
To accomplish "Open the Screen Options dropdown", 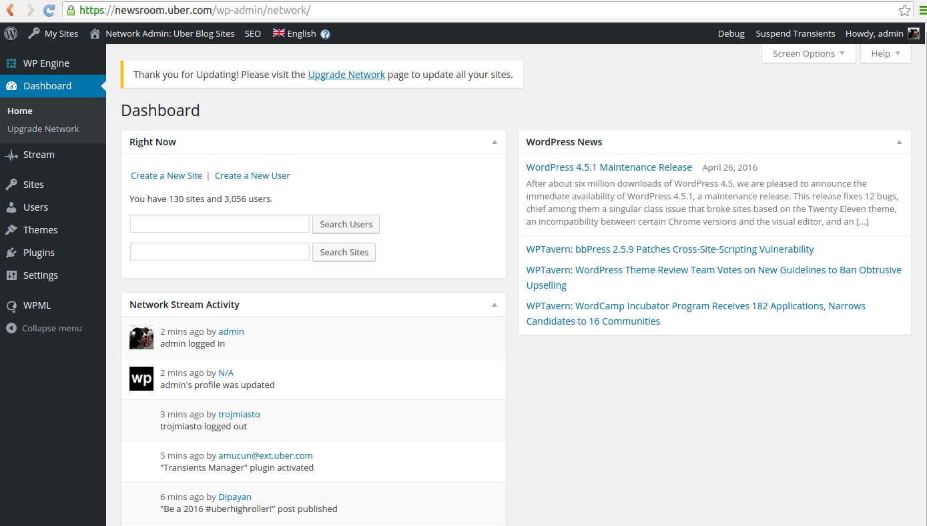I will [808, 53].
